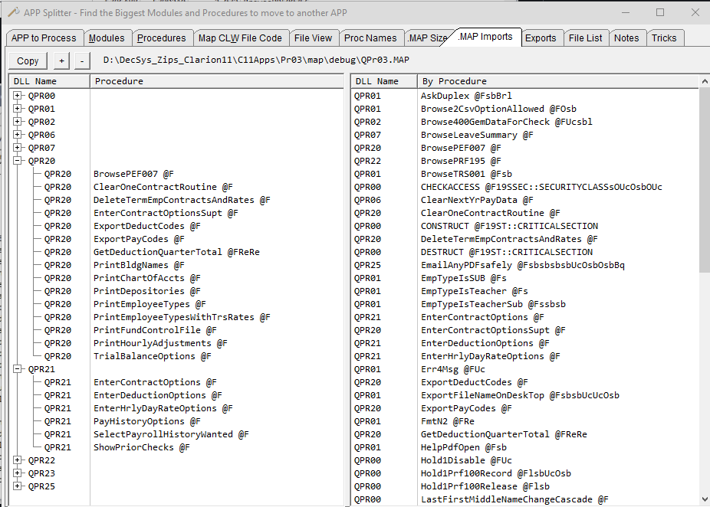Expand the QPR00 tree node
The image size is (710, 507).
[18, 96]
